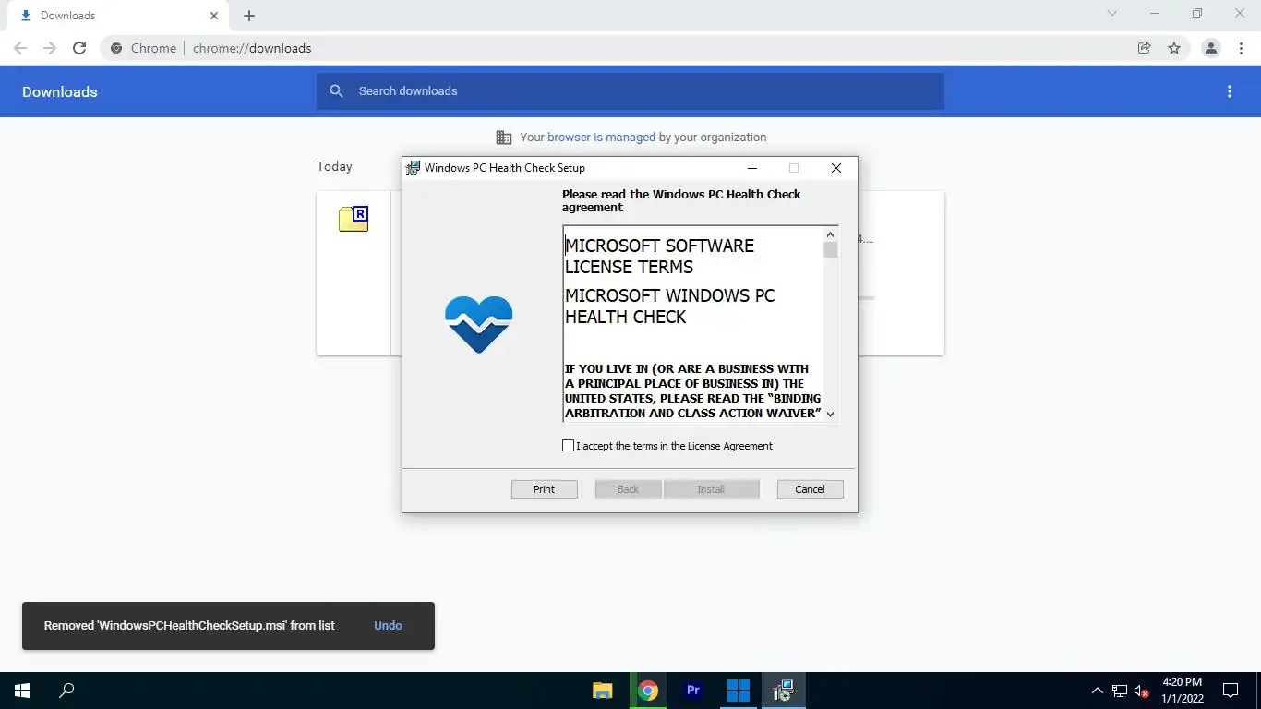Screen dimensions: 1261x709
Task: Cancel the Windows PC Health Check Setup
Action: click(x=810, y=489)
